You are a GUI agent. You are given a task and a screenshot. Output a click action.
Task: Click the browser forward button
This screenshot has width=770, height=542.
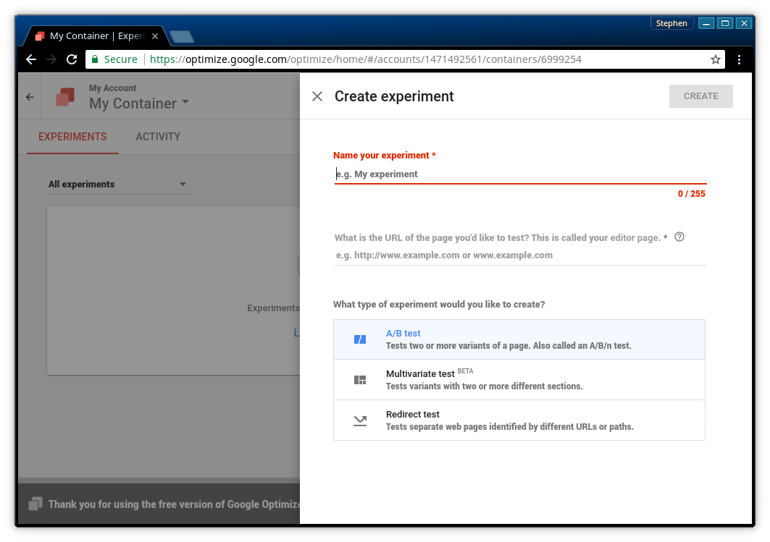click(51, 59)
